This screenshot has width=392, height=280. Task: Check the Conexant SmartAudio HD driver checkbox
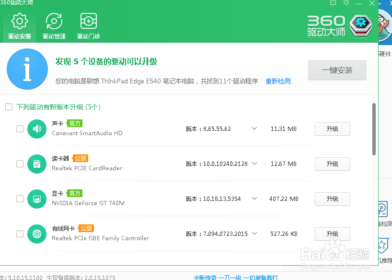(x=20, y=128)
